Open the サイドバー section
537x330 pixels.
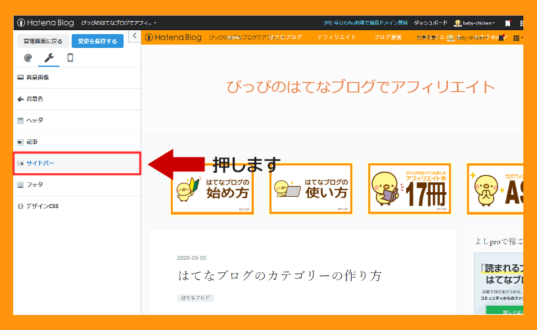(x=77, y=163)
